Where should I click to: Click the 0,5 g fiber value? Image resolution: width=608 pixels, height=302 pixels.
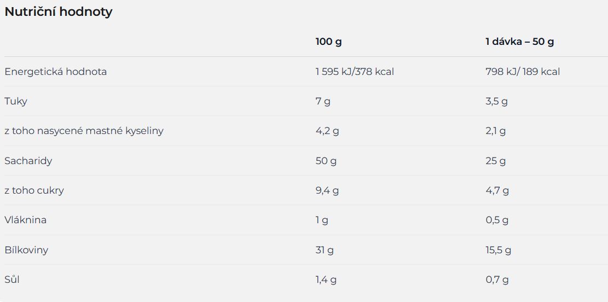497,220
